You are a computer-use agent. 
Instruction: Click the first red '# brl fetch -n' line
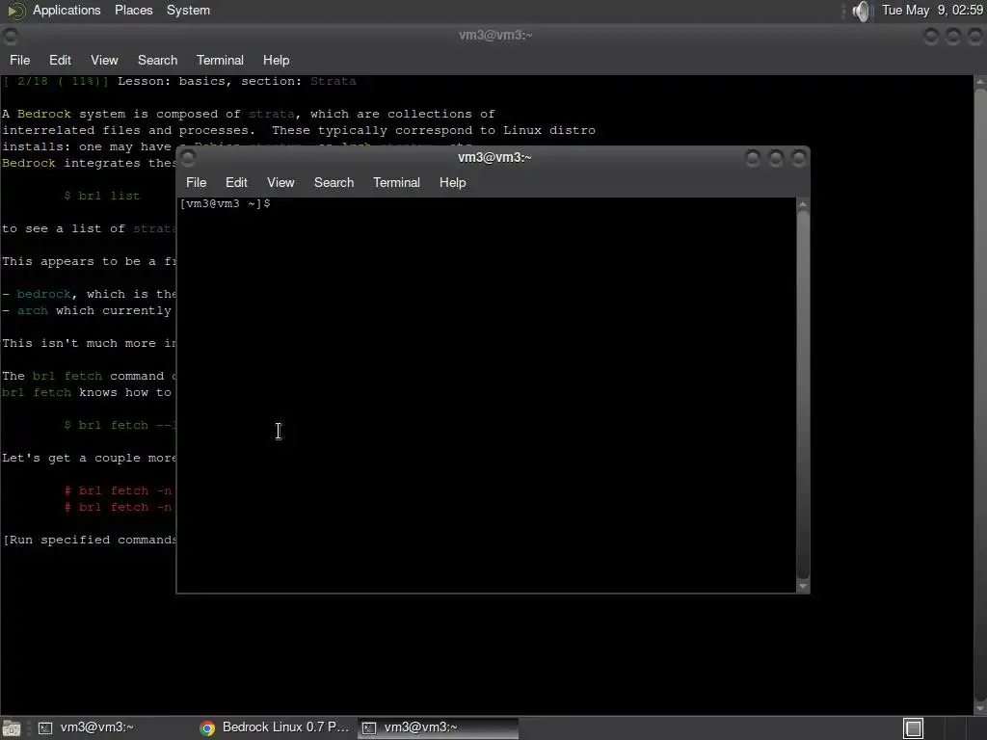pyautogui.click(x=118, y=490)
